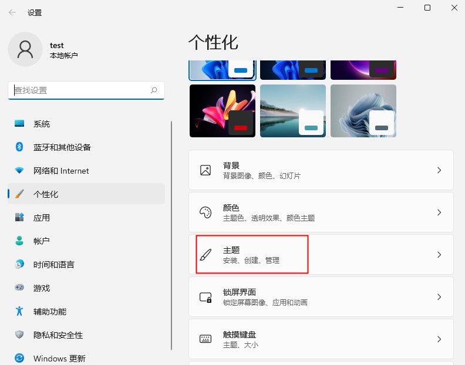Image resolution: width=465 pixels, height=365 pixels.
Task: Click the sidebar vertical scrollbar
Action: pos(171,236)
